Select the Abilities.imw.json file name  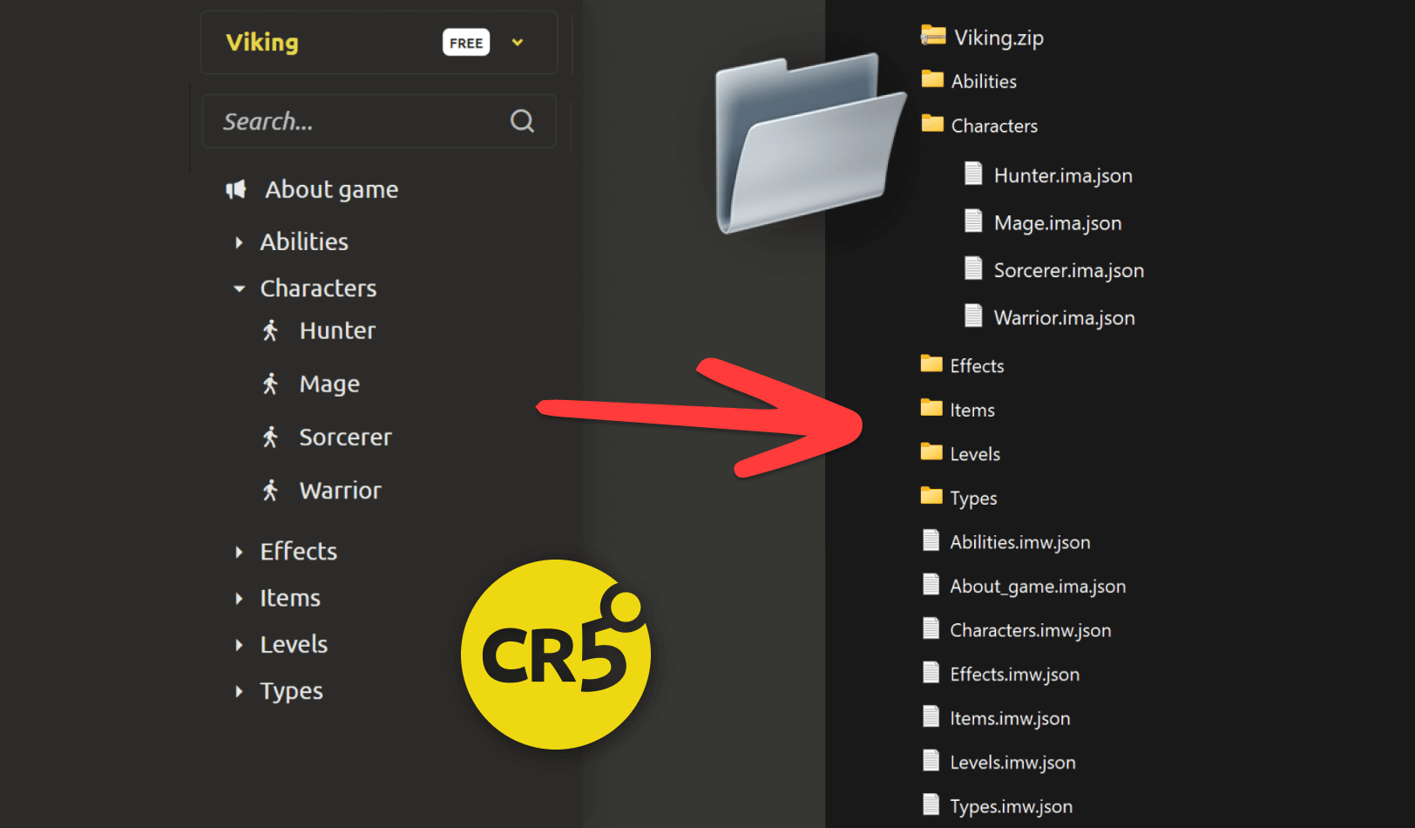1019,542
